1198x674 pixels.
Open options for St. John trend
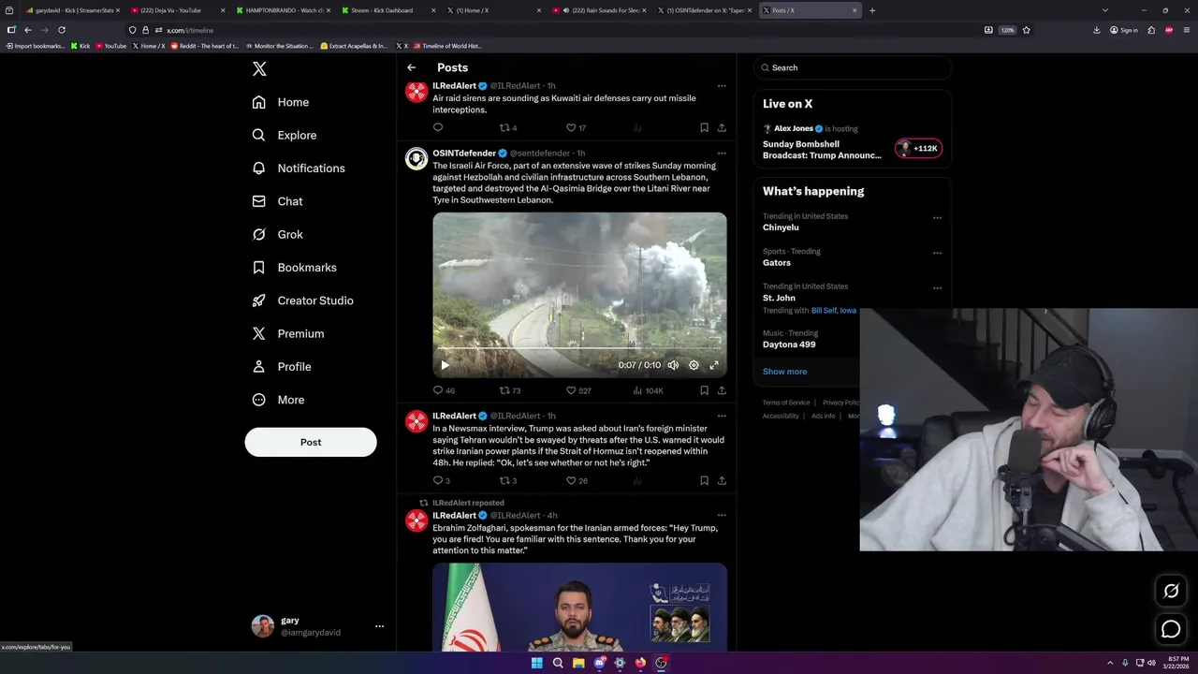[937, 288]
